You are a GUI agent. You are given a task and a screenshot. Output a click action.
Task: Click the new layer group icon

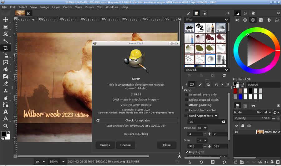pos(242,162)
